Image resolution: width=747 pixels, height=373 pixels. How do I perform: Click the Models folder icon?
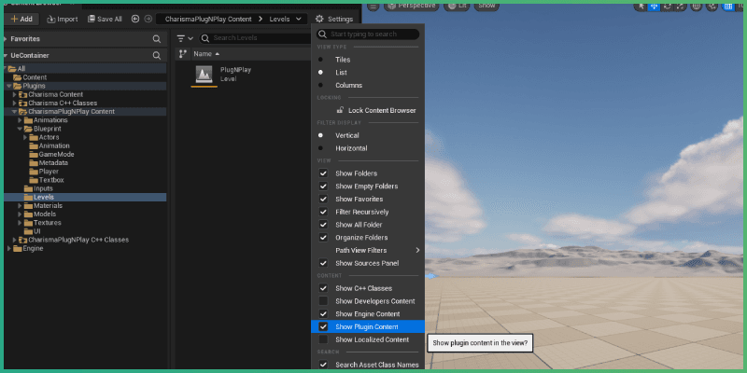28,214
